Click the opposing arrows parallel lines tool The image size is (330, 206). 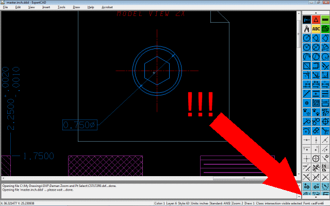click(325, 94)
